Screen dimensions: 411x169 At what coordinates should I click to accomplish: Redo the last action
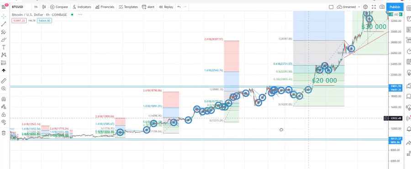[x=185, y=7]
